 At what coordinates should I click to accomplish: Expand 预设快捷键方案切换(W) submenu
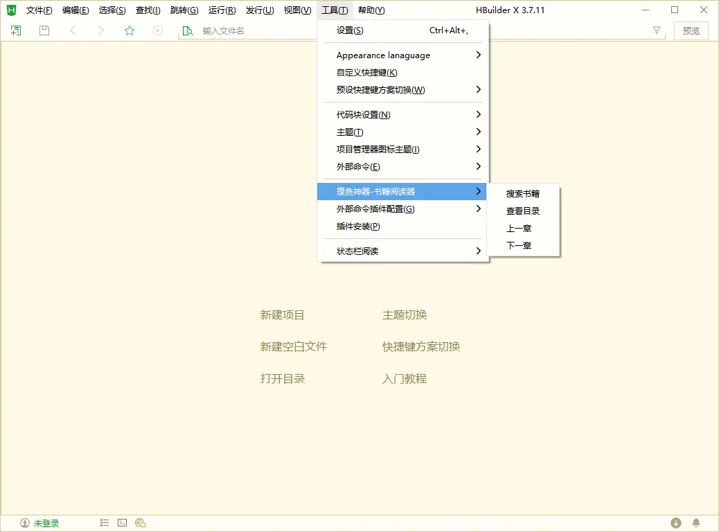click(403, 90)
